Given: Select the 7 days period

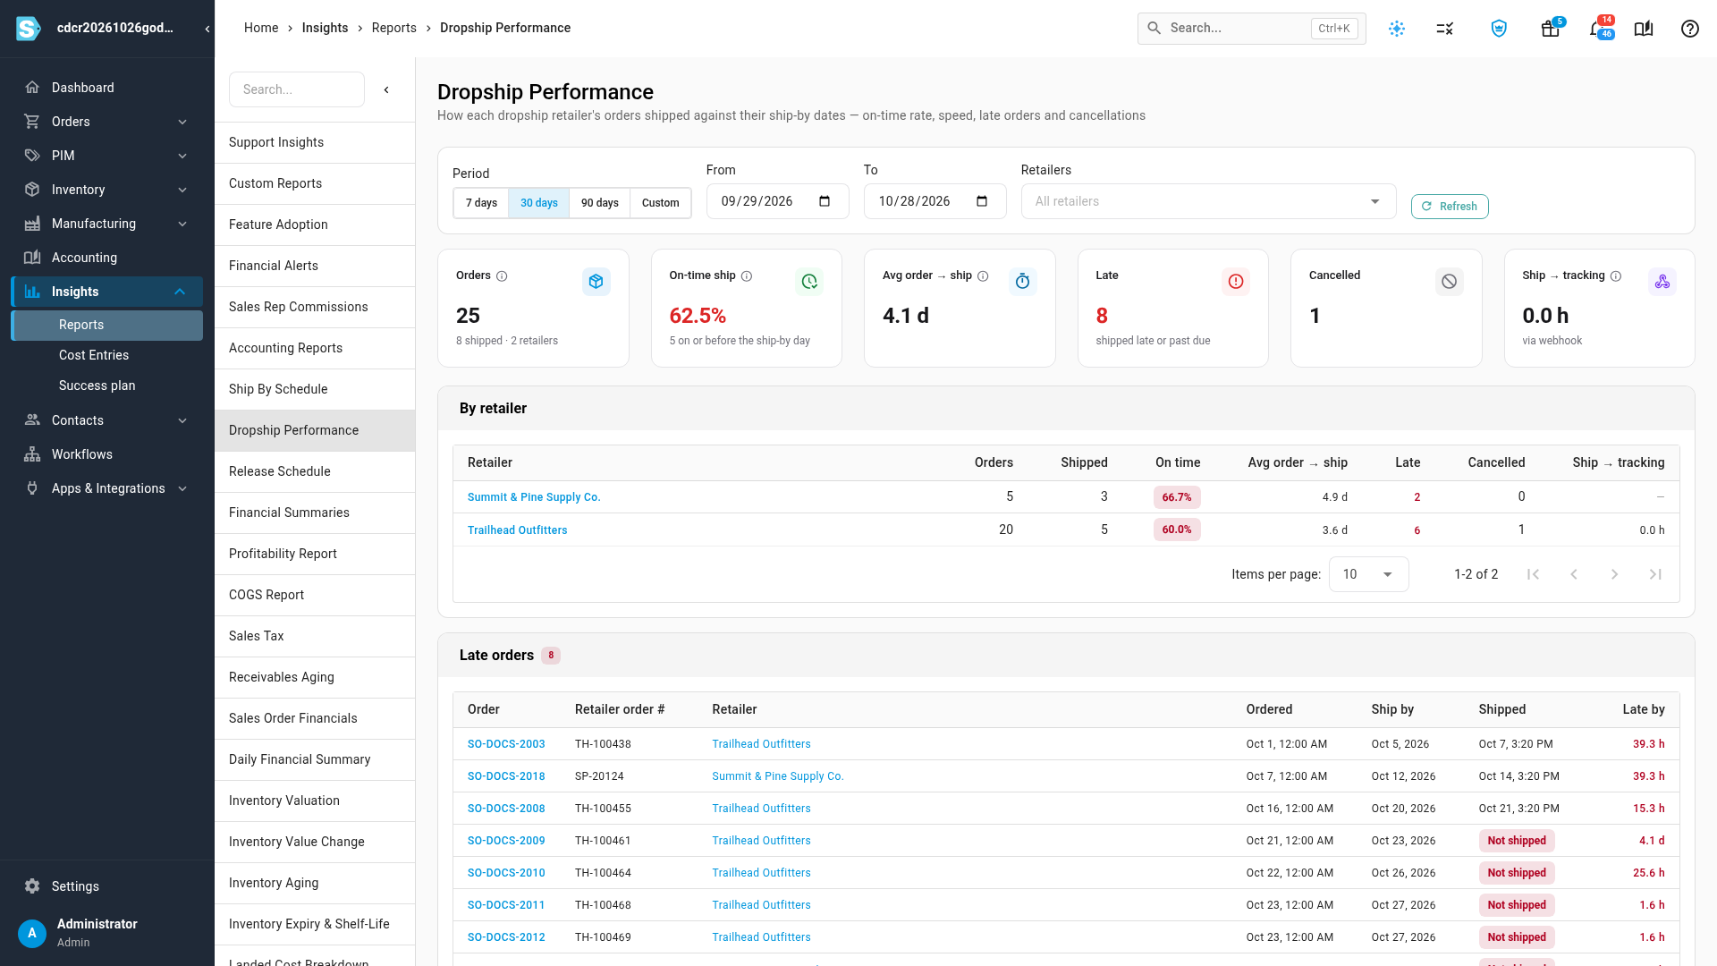Looking at the screenshot, I should coord(481,203).
